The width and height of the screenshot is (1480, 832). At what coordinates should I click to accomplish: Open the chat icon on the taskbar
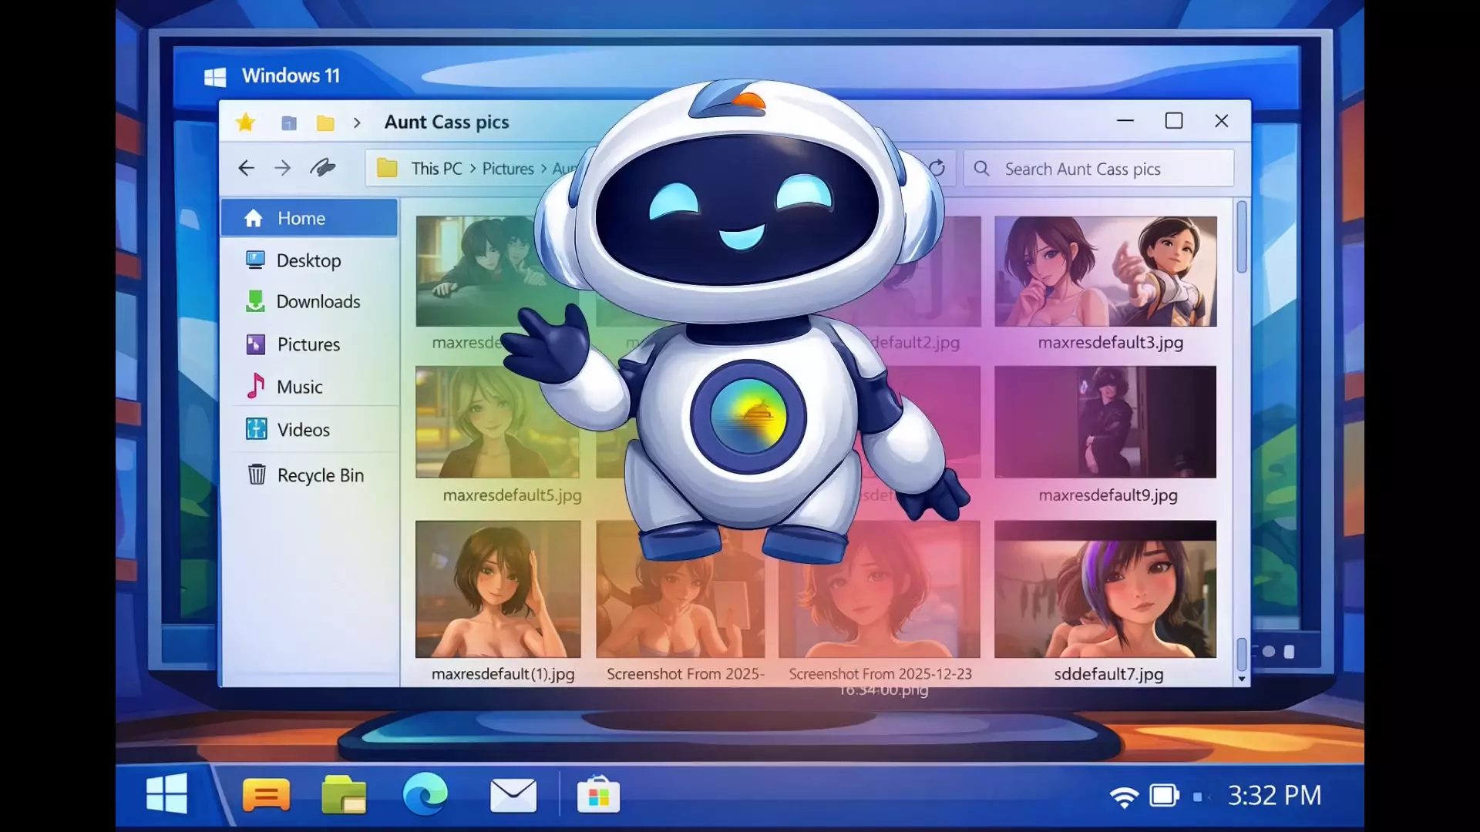tap(266, 795)
